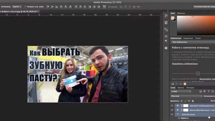
Task: Select 'Выбрать пасту?.jpg' document tab
Action: 19,11
